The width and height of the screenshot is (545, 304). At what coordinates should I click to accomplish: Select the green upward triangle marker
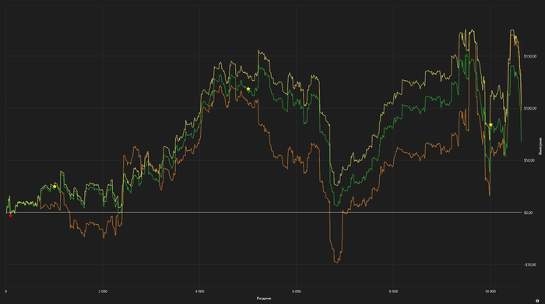point(466,55)
